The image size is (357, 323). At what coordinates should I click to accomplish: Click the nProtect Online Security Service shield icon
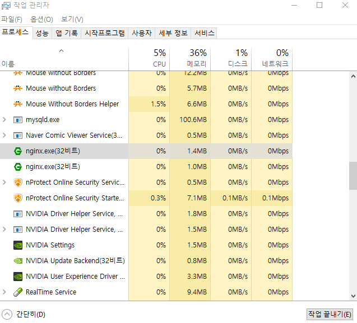point(18,182)
